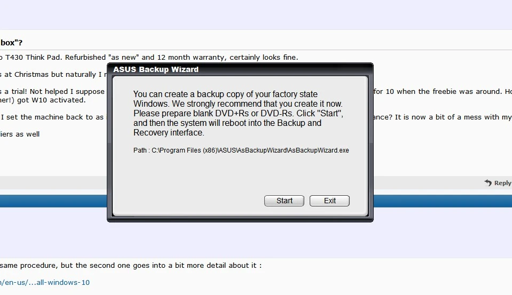512x295 pixels.
Task: Click the post title ending in box"?
Action: [x=11, y=43]
